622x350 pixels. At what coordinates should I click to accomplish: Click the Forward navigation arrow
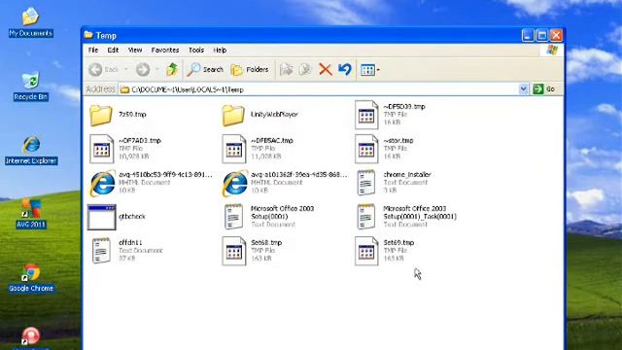pos(143,70)
